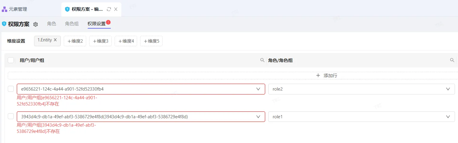The image size is (458, 143).
Task: Switch to the 角色组 tab
Action: click(72, 24)
